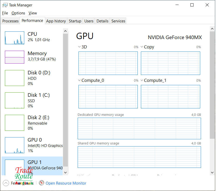
Task: Change the Compute_1 engine selection
Action: click(142, 81)
